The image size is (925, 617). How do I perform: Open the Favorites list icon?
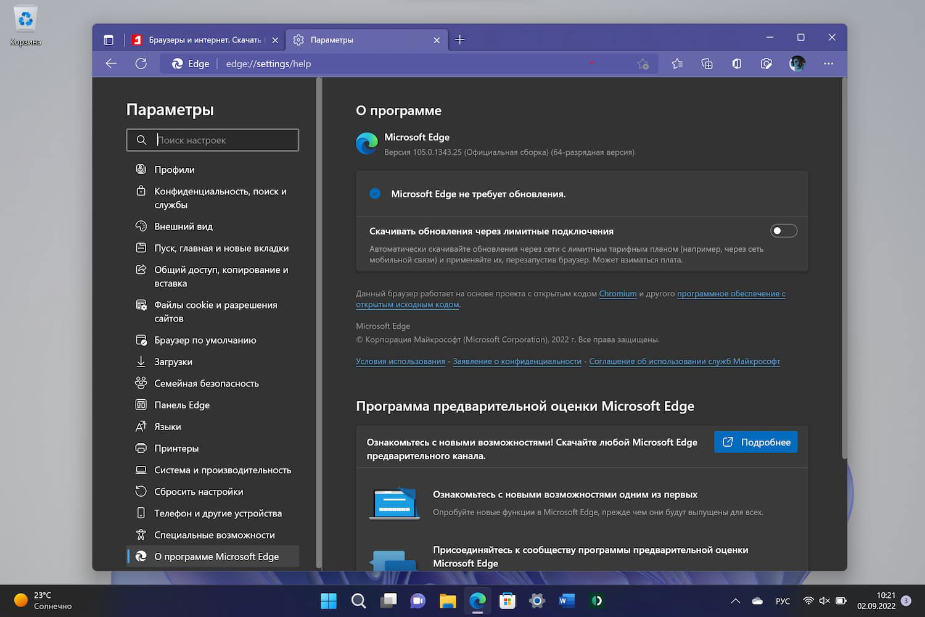[677, 64]
